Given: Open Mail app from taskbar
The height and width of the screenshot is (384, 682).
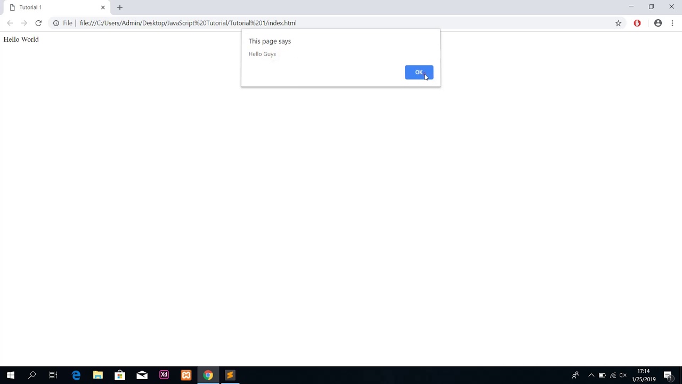Looking at the screenshot, I should (142, 375).
